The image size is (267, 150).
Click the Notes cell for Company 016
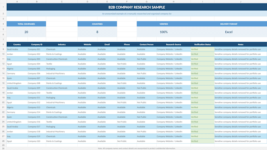tap(241, 122)
